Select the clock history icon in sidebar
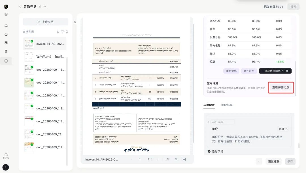Image resolution: width=306 pixels, height=173 pixels. point(6,61)
